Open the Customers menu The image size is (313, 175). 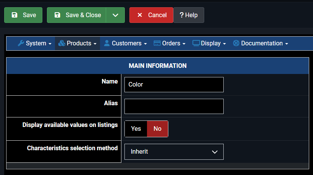[126, 43]
